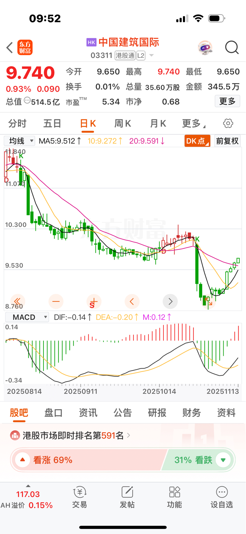Open the 东方财富 logo icon
246x534 pixels.
tap(25, 48)
